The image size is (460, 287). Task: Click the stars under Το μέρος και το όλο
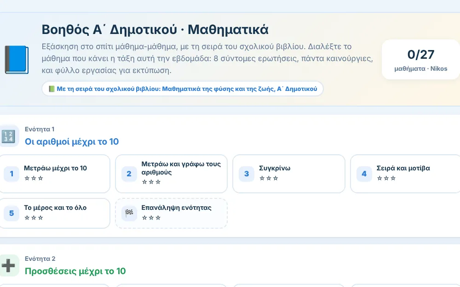(34, 218)
